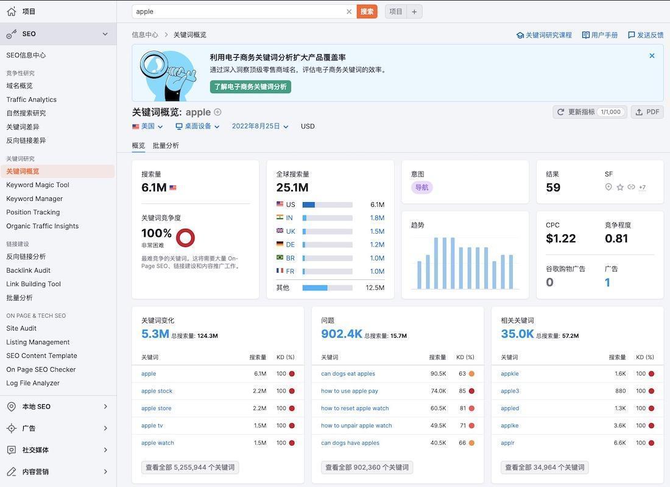
Task: Click the +7 more SERP features
Action: click(642, 187)
